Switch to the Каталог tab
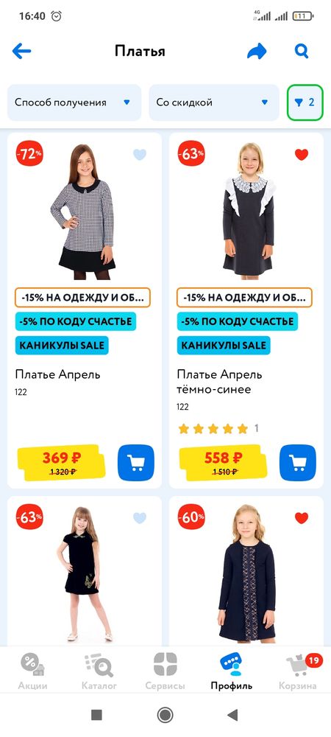This screenshot has width=331, height=737. pyautogui.click(x=99, y=673)
